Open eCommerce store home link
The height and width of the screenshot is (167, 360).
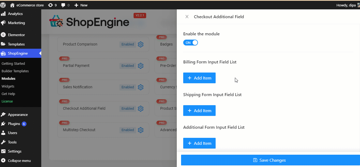click(27, 5)
